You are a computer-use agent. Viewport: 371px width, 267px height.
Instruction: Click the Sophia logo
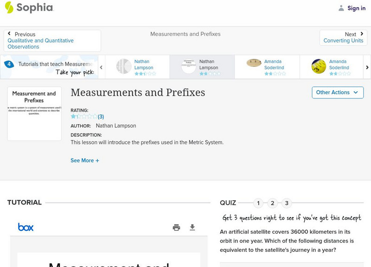tap(29, 8)
